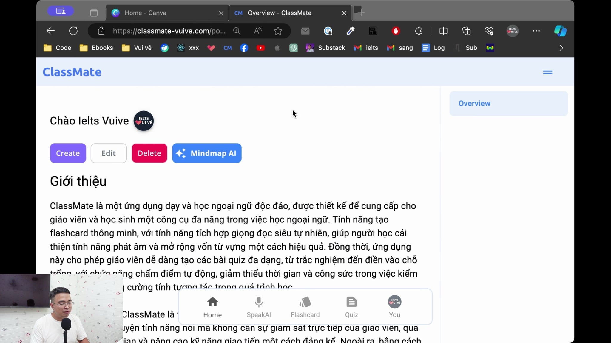Click the browser refresh icon
611x343 pixels.
pyautogui.click(x=73, y=31)
